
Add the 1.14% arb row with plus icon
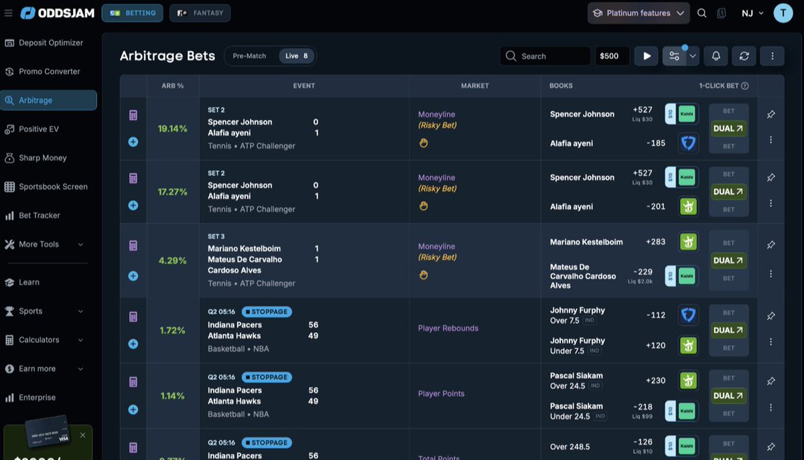coord(133,409)
